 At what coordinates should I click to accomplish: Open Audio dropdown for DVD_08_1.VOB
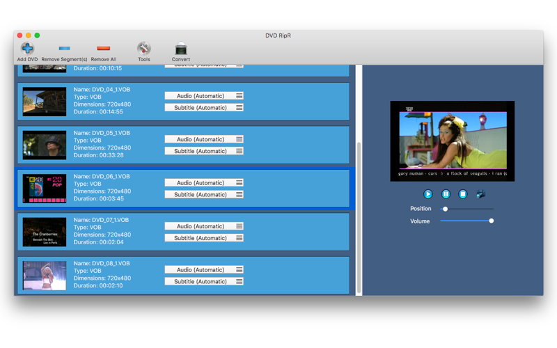tap(204, 270)
